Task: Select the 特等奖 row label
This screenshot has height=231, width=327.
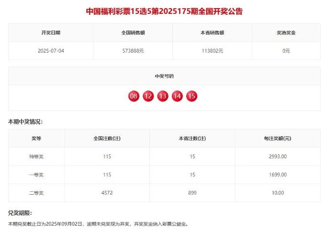Action: [x=36, y=156]
